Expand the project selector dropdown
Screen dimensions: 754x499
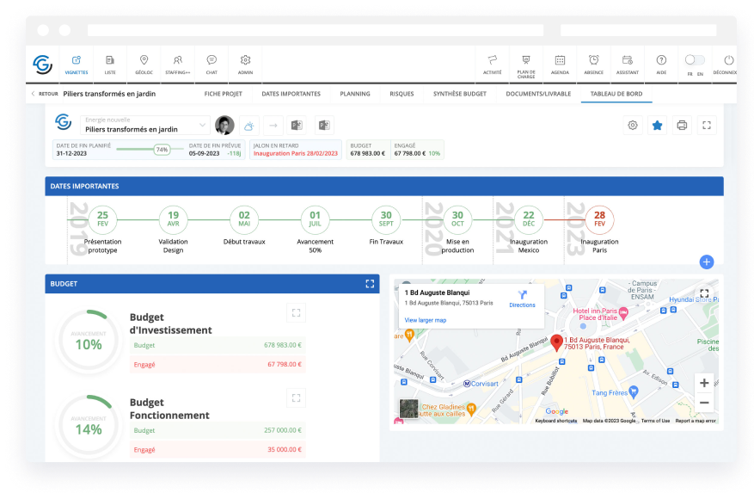(x=202, y=125)
